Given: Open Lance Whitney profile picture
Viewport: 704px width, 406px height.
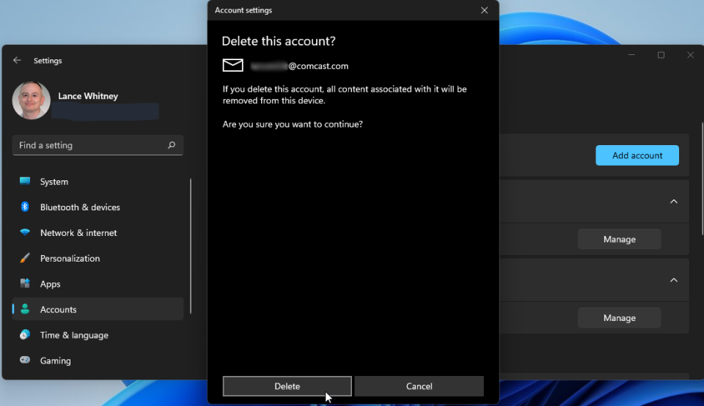Looking at the screenshot, I should click(x=31, y=100).
